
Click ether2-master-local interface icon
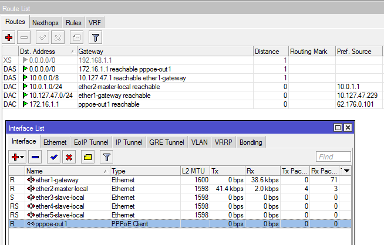[x=31, y=189]
